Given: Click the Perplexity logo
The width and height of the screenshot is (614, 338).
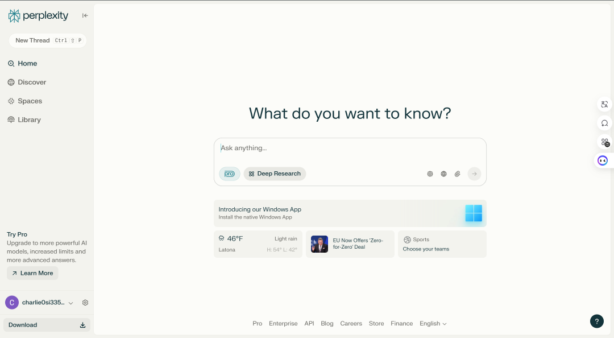Looking at the screenshot, I should [38, 16].
